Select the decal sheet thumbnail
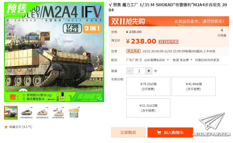Viewport: 233px width, 143px height. click(74, 113)
